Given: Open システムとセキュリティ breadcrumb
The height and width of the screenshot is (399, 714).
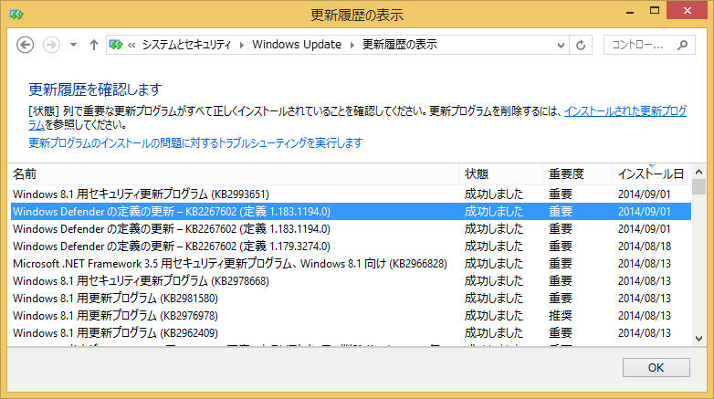Looking at the screenshot, I should pyautogui.click(x=186, y=45).
